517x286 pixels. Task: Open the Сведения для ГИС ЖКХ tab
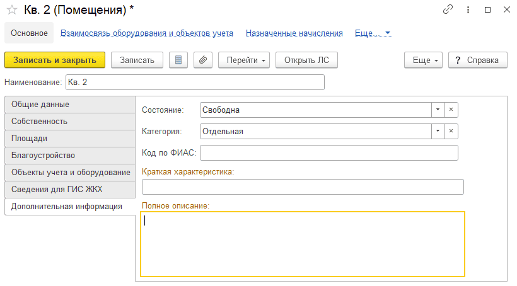(x=70, y=189)
